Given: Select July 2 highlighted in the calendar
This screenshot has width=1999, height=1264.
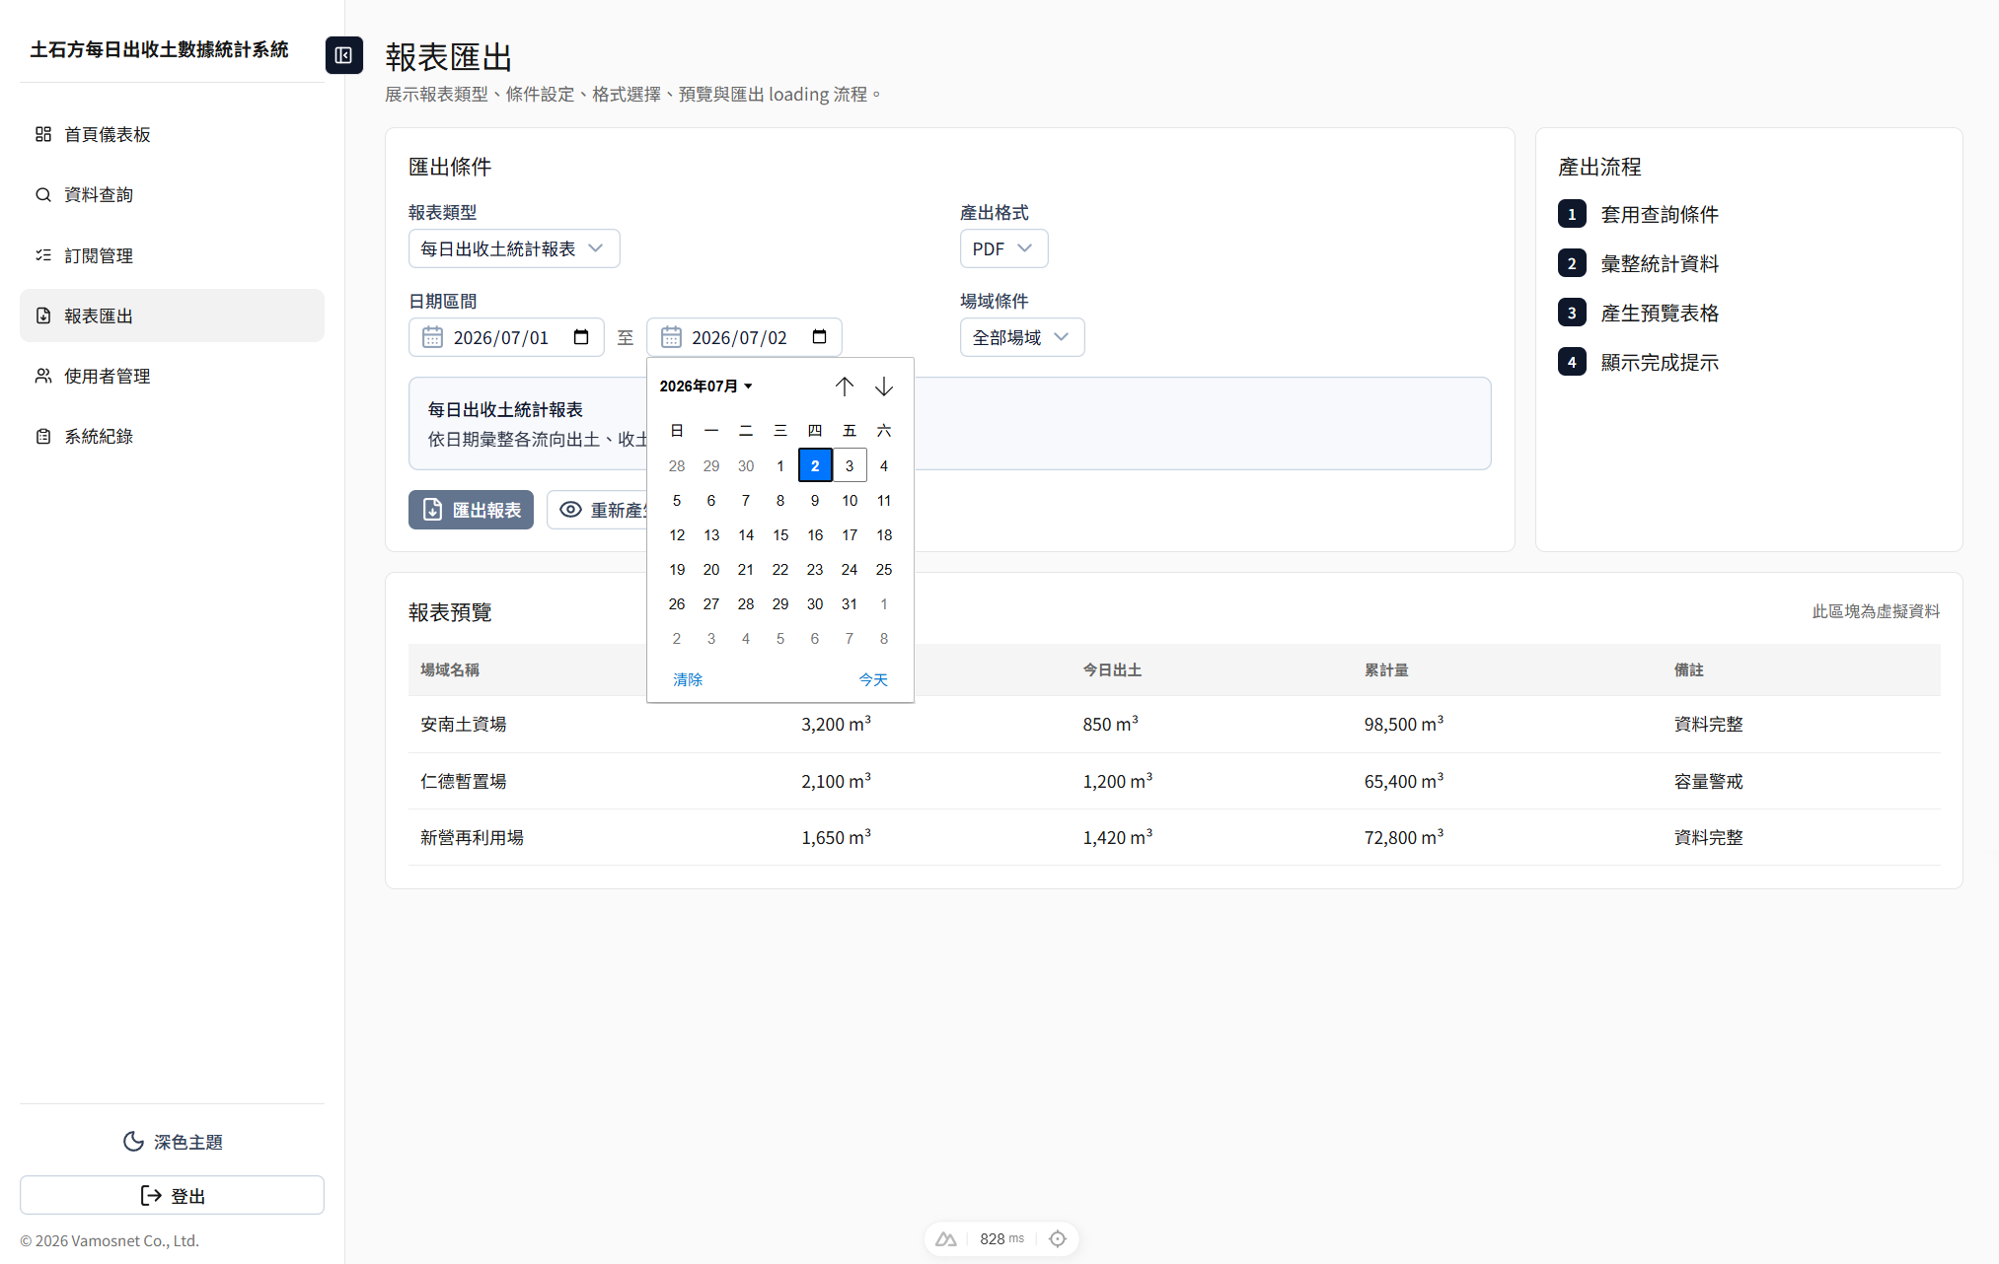Looking at the screenshot, I should pyautogui.click(x=815, y=465).
